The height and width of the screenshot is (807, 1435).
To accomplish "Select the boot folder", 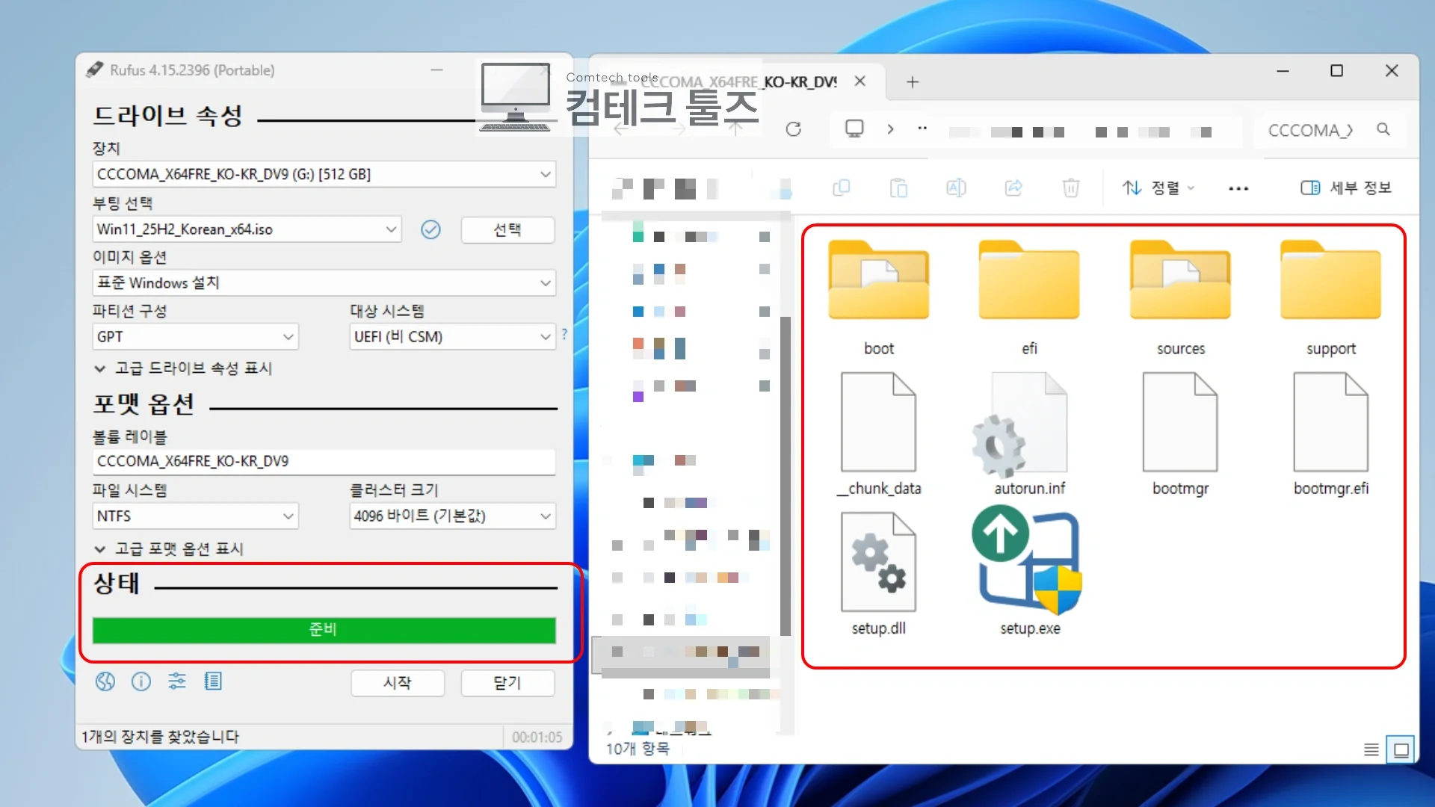I will click(879, 299).
